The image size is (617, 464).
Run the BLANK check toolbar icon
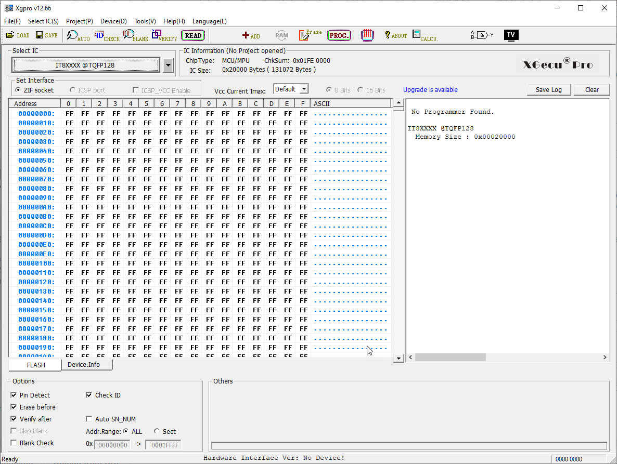135,35
